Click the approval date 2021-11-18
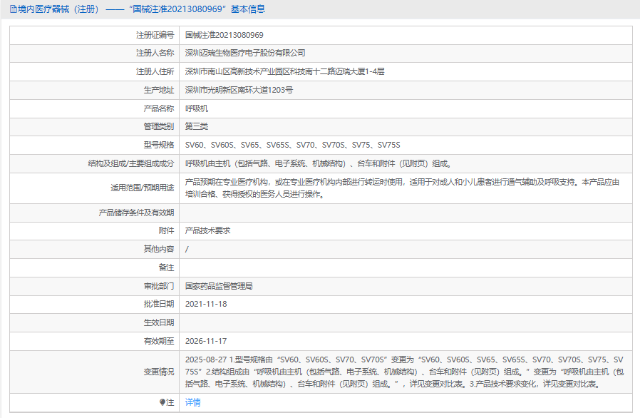The width and height of the screenshot is (640, 418). tap(206, 305)
